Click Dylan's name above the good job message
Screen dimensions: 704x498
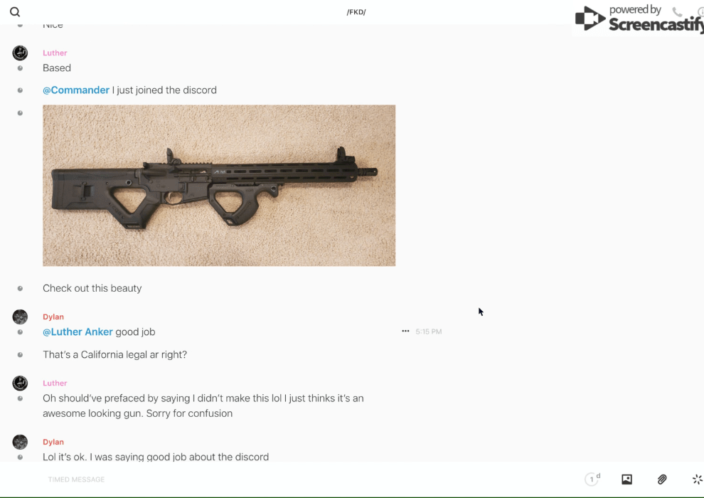coord(53,317)
